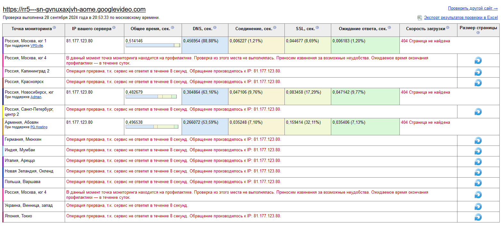The width and height of the screenshot is (501, 226).
Task: Retry check for Индия, Мумбаи row
Action: [x=478, y=151]
